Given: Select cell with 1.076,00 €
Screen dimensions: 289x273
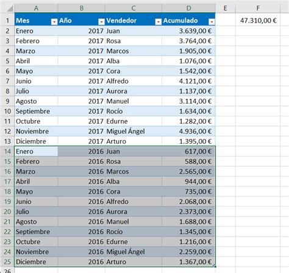Looking at the screenshot, I should 188,61.
